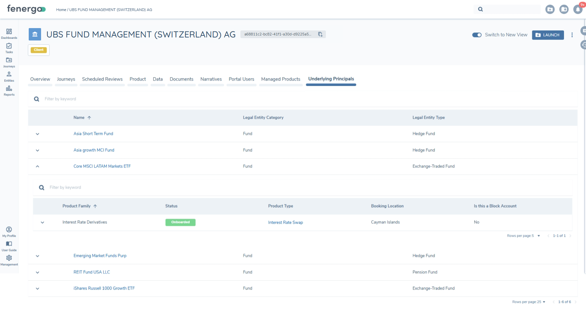Click the LAUNCH button
The image size is (586, 309).
point(548,35)
